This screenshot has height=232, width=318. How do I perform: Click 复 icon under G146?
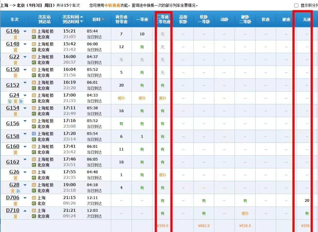pyautogui.click(x=16, y=37)
